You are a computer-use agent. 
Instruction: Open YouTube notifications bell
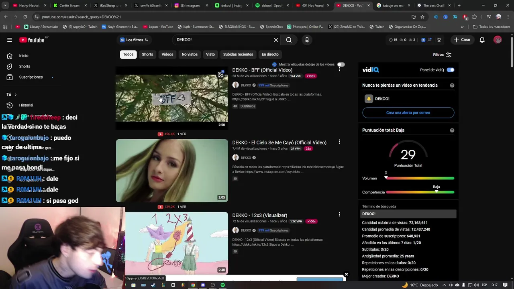tap(482, 40)
